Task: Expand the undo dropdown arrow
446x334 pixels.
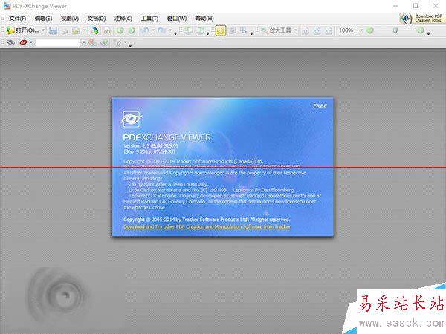Action: [153, 30]
